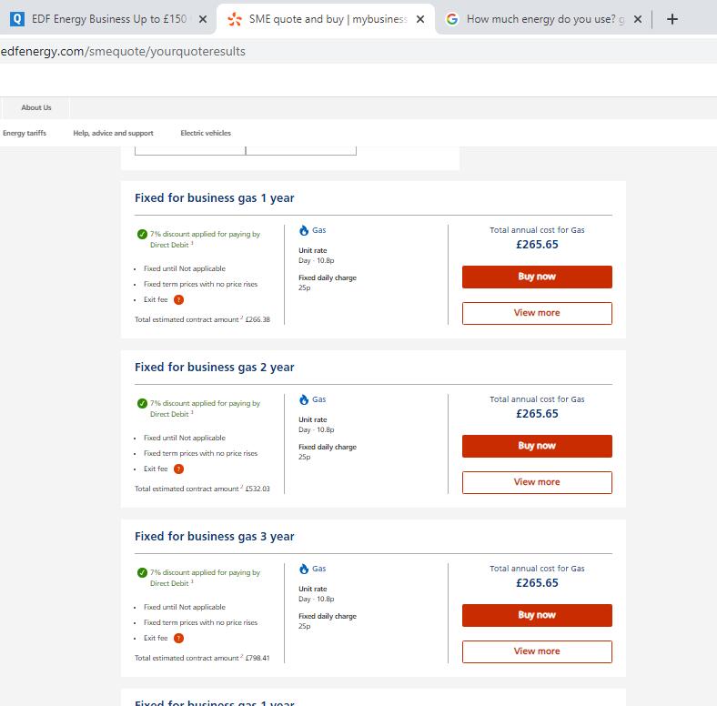Open a new browser tab with plus icon
The image size is (717, 706).
(x=672, y=19)
